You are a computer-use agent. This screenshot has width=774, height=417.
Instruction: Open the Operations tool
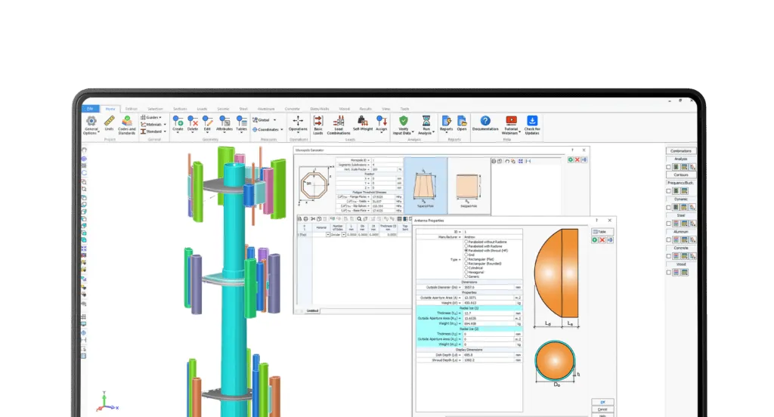click(298, 125)
